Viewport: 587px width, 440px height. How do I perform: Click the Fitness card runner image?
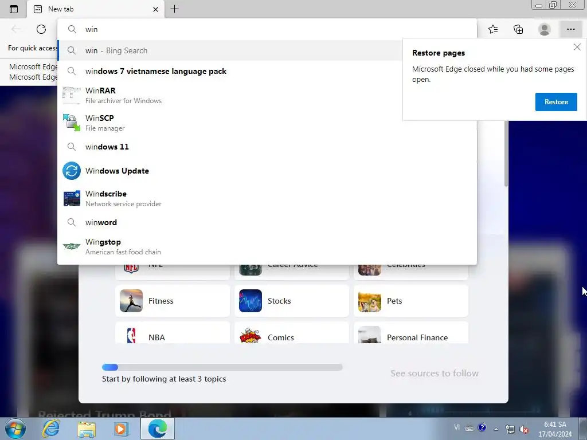click(x=131, y=301)
